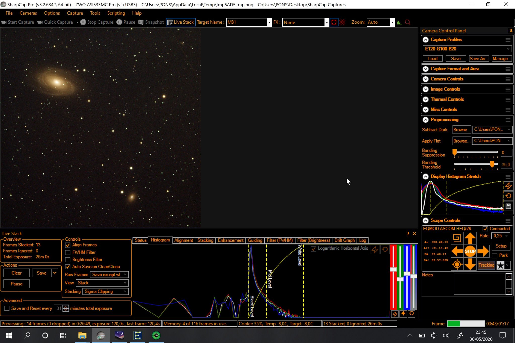Image resolution: width=515 pixels, height=343 pixels.
Task: Open the Target Name dropdown
Action: (269, 22)
